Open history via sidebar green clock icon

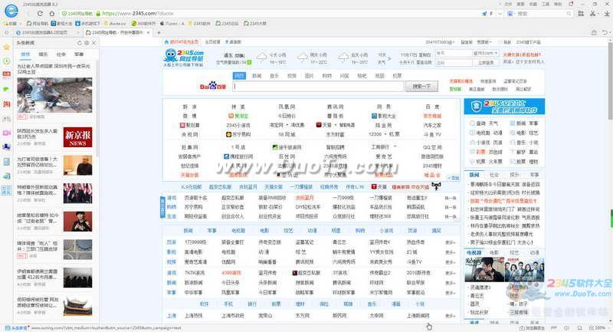[7, 61]
